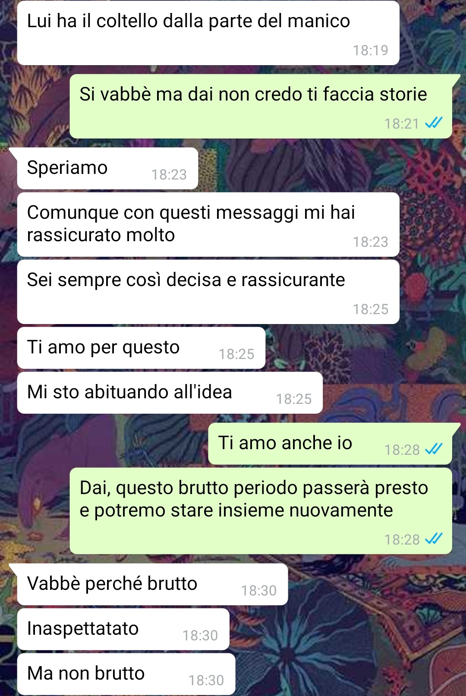This screenshot has width=466, height=696.
Task: Tap the 'Speriamo' message bubble
Action: 107,168
